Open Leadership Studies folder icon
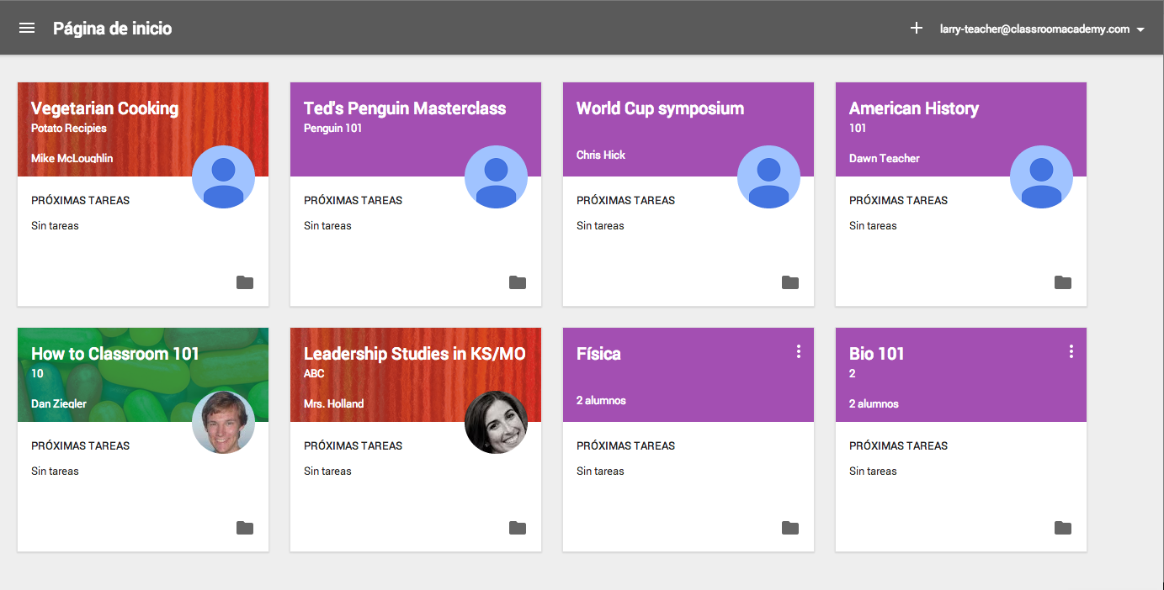This screenshot has width=1164, height=590. (x=518, y=528)
